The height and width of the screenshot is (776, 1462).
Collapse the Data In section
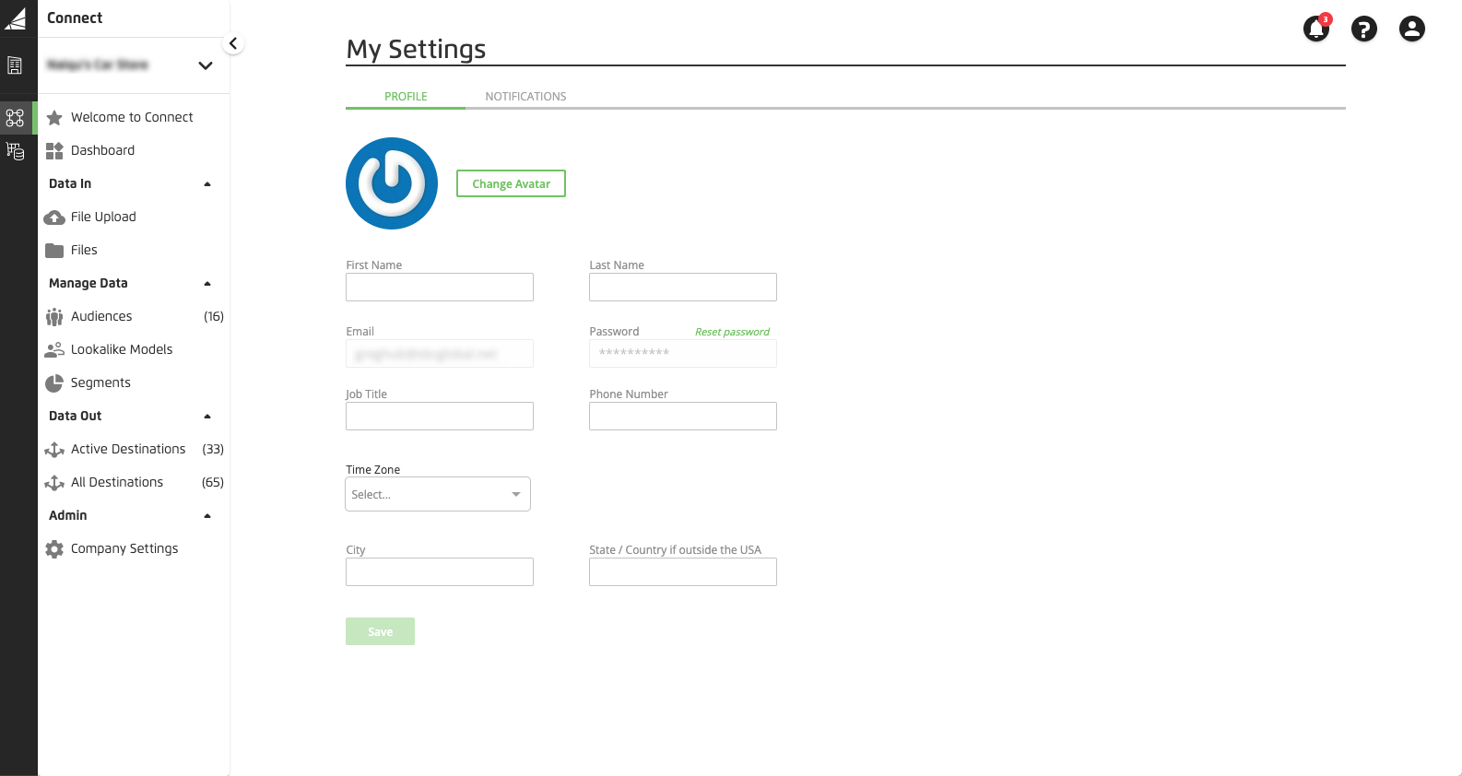tap(207, 184)
